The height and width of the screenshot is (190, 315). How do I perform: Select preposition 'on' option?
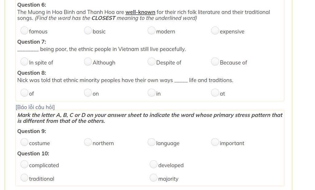[88, 93]
